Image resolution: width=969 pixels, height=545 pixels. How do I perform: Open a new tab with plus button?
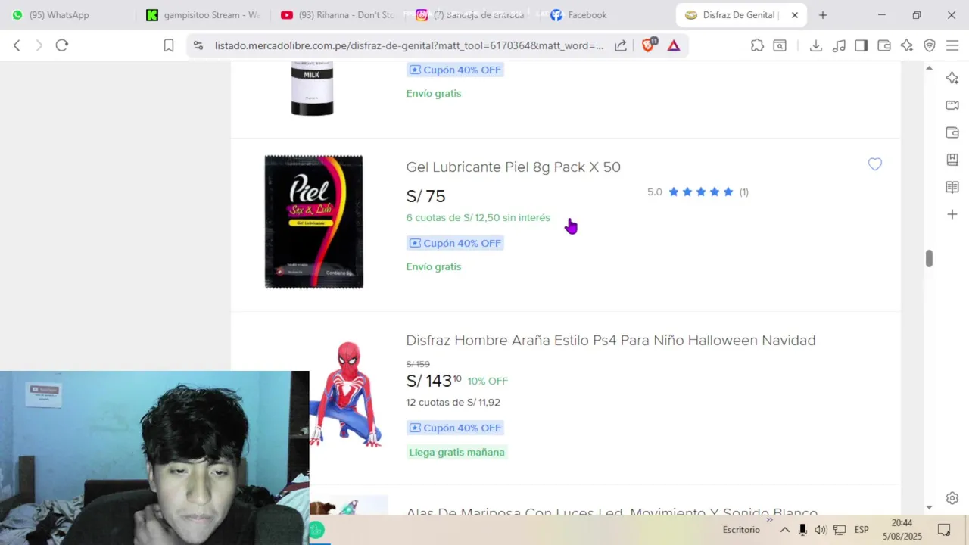click(823, 15)
